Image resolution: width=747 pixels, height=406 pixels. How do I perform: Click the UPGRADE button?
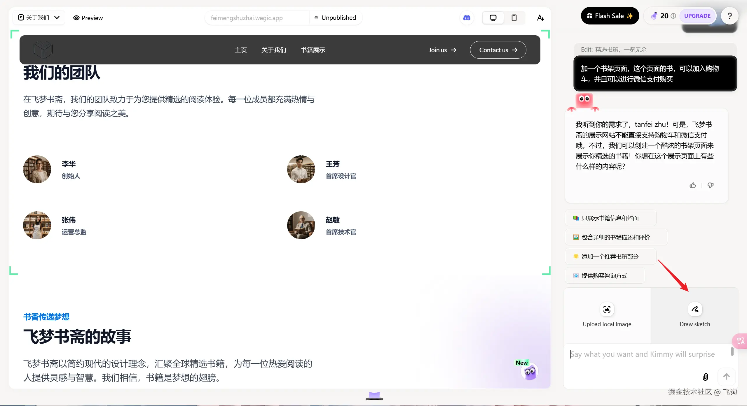tap(697, 16)
